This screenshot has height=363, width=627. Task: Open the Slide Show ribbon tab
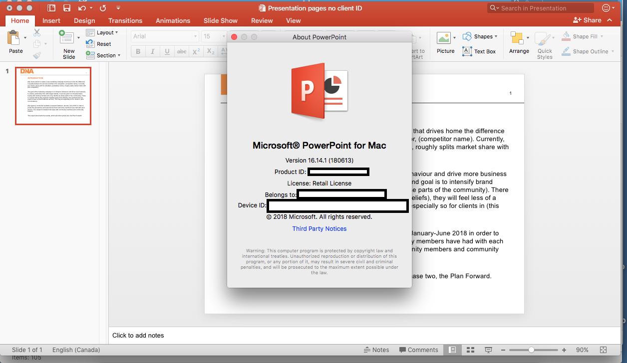221,20
